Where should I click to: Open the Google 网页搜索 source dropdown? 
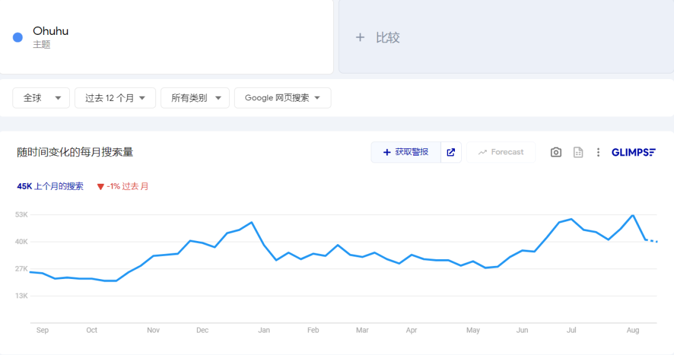click(282, 98)
